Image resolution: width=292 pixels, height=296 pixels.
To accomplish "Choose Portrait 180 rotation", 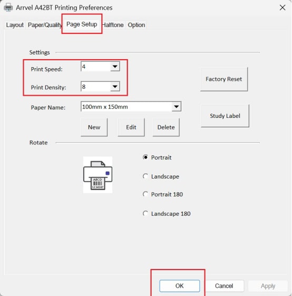I will click(145, 195).
